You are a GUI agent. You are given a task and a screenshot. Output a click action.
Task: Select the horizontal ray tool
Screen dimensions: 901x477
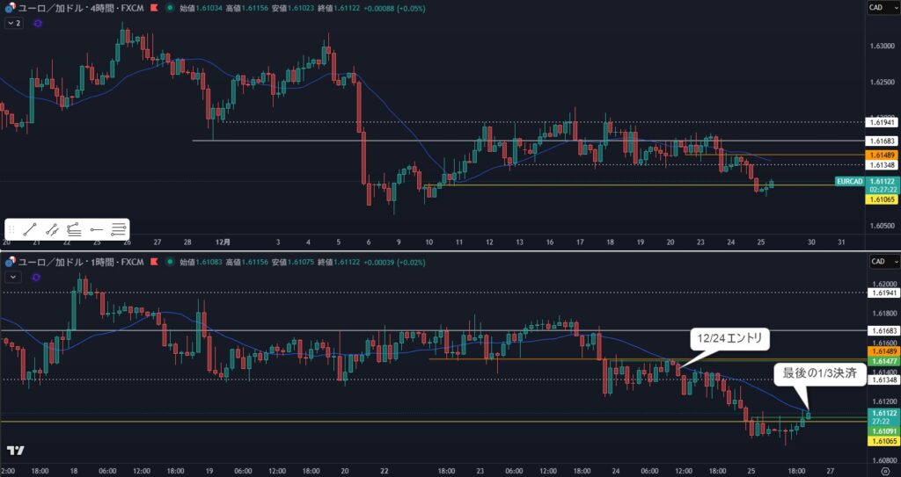(x=96, y=228)
